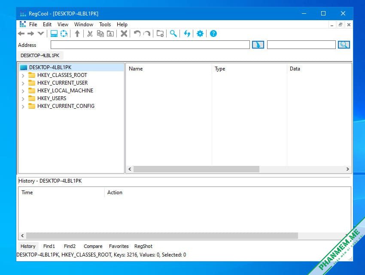Click History panel horizontal scrollbar thumb
The height and width of the screenshot is (275, 365).
(x=162, y=235)
